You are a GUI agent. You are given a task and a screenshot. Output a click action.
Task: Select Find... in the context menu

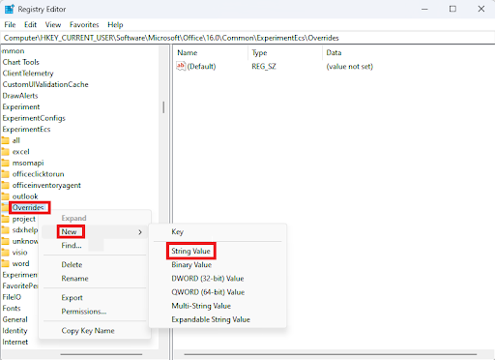[72, 246]
